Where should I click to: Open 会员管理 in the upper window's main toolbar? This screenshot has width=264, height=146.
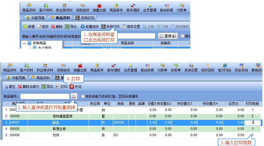point(150,8)
